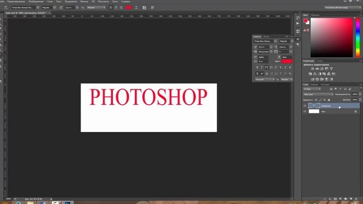Add Curves adjustment

[x=322, y=69]
